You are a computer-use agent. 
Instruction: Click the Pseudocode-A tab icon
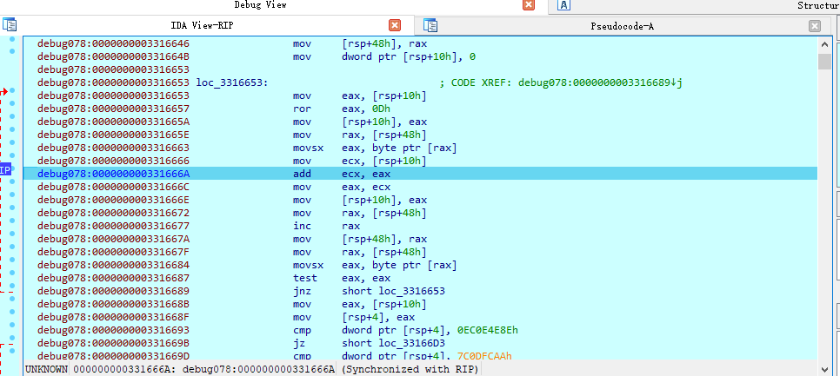[430, 25]
